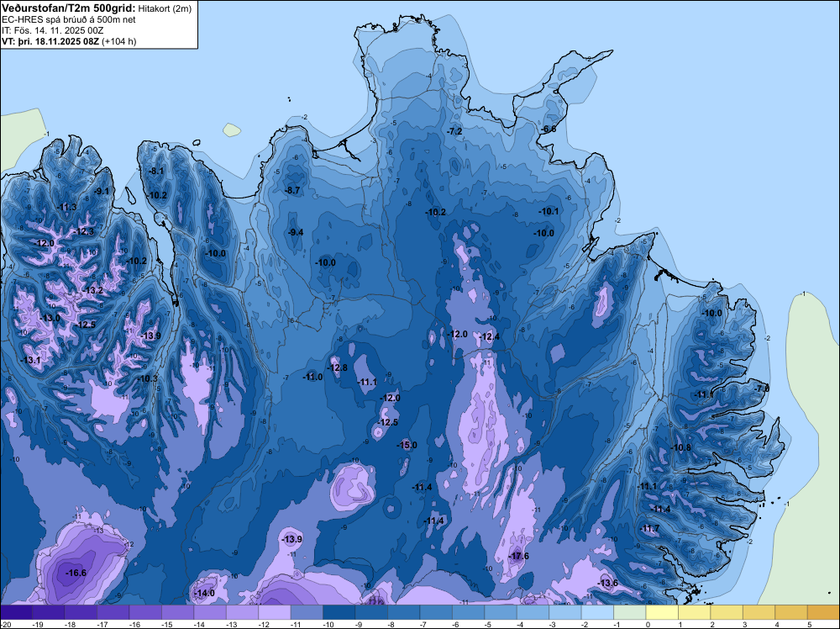Click the 'Hitakort (2m)' header label
This screenshot has width=840, height=629.
click(165, 8)
